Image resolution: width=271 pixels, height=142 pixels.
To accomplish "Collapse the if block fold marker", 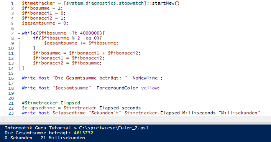I will coord(19,38).
